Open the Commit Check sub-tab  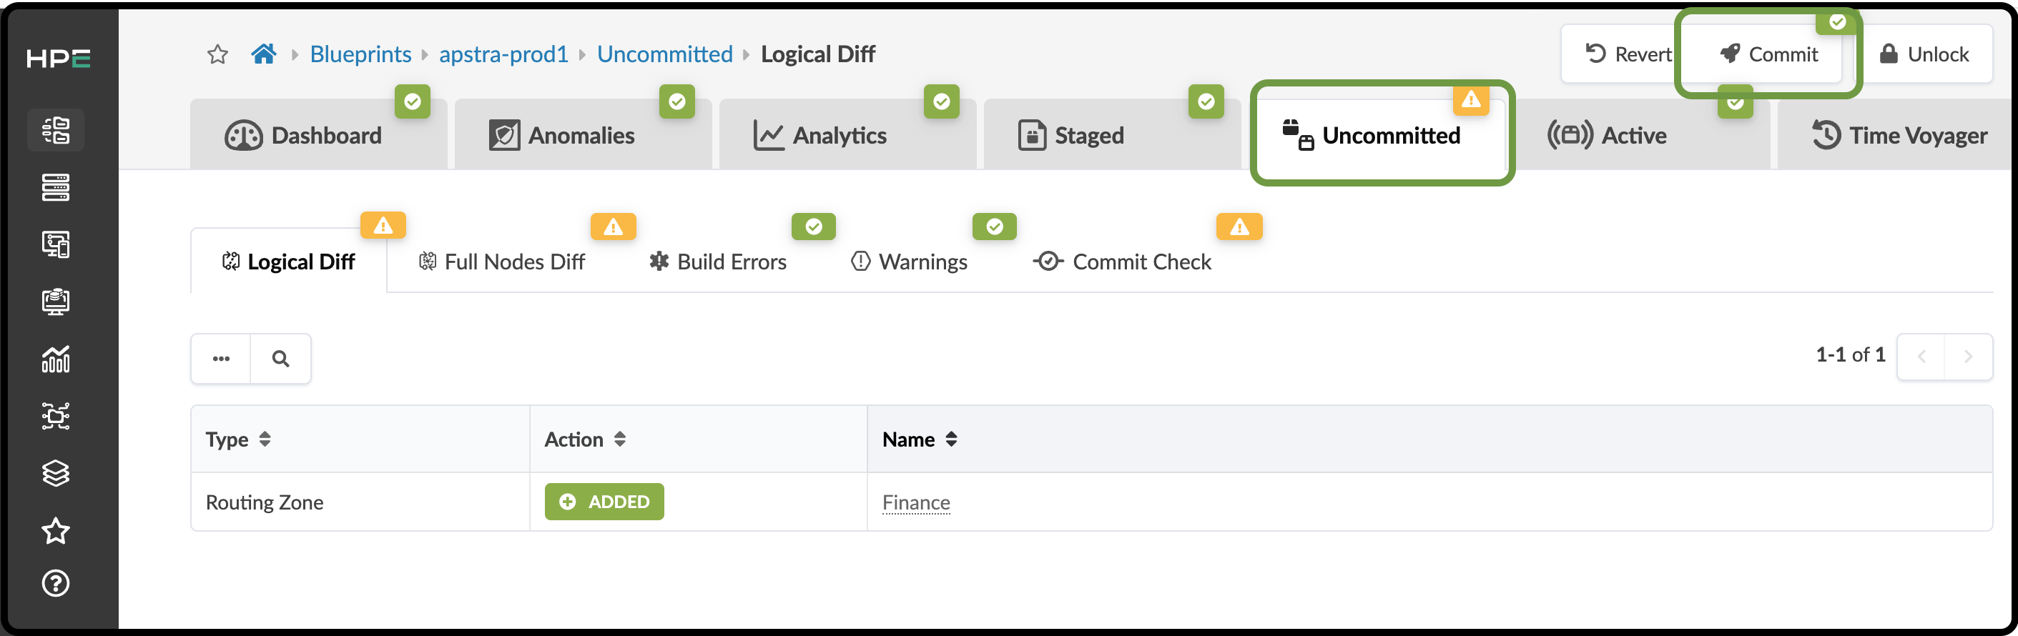point(1122,262)
